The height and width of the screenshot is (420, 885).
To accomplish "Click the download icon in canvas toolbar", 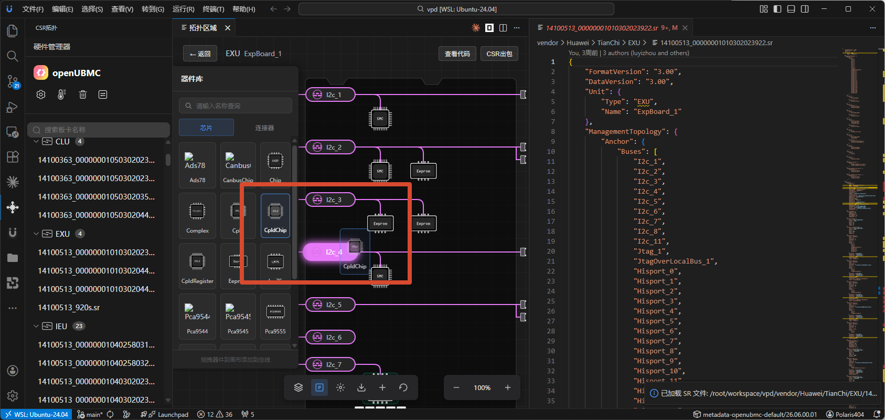I will click(361, 387).
